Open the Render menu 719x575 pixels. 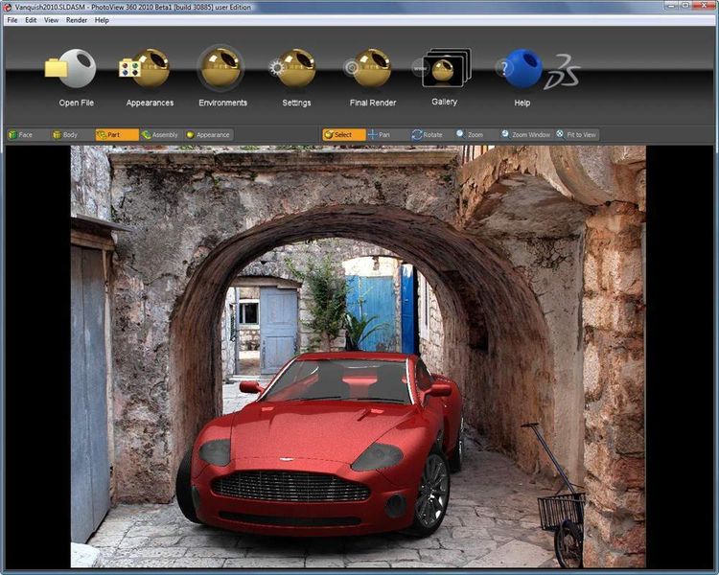[77, 20]
